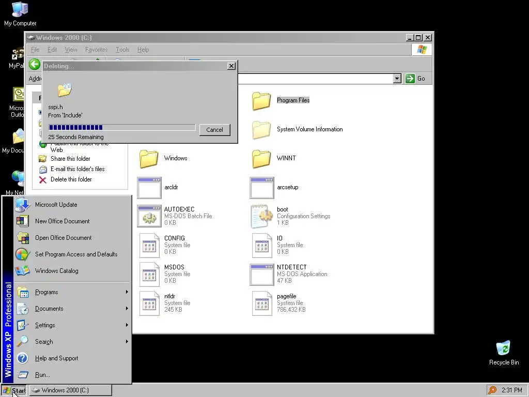The height and width of the screenshot is (397, 529).
Task: Open the Edit menu
Action: click(52, 50)
